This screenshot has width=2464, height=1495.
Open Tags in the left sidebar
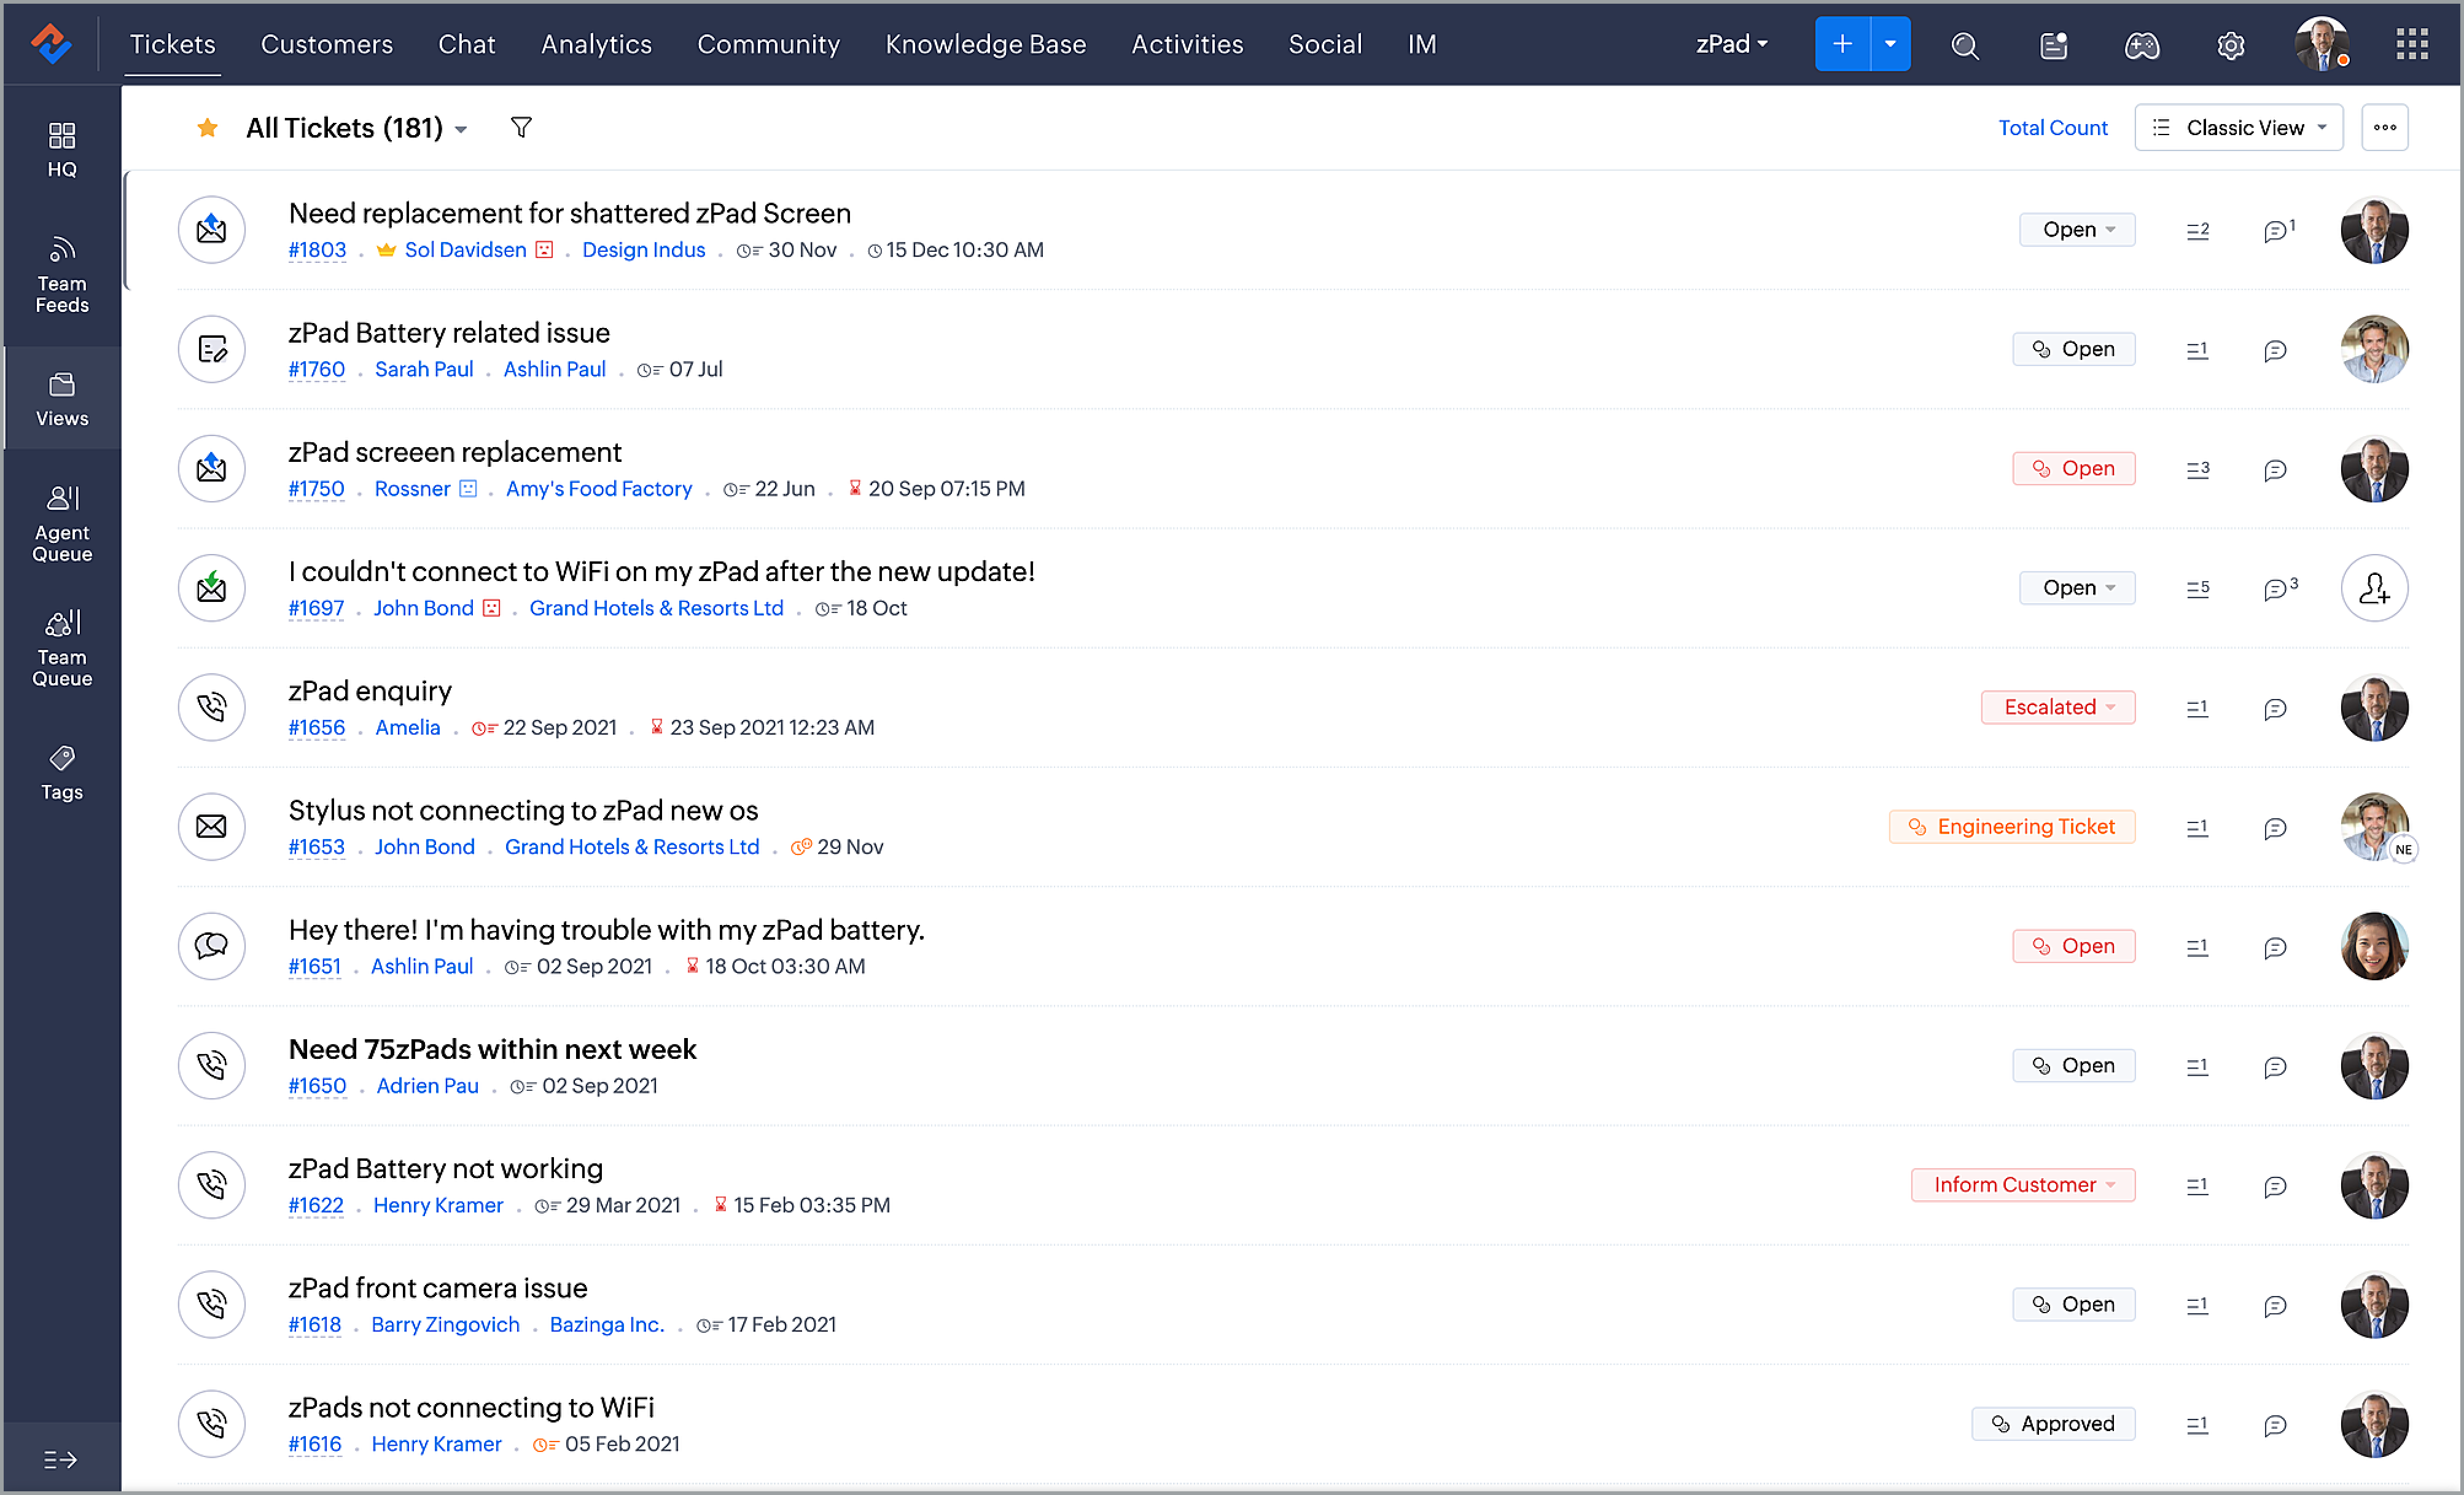[62, 772]
